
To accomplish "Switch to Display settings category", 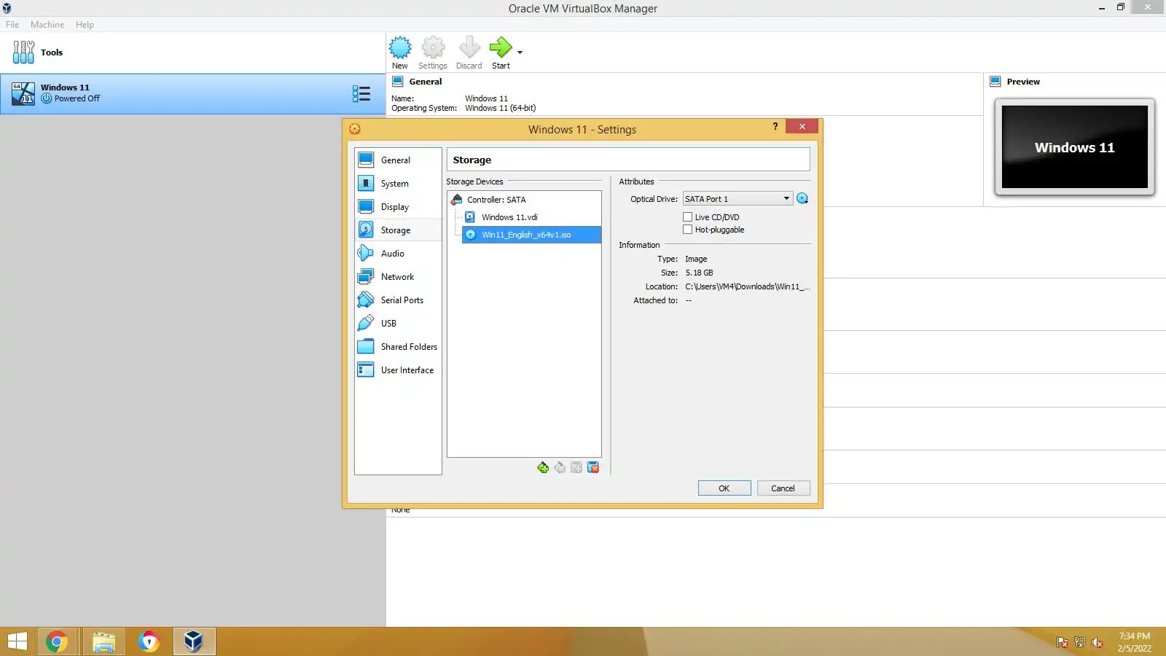I will 398,207.
